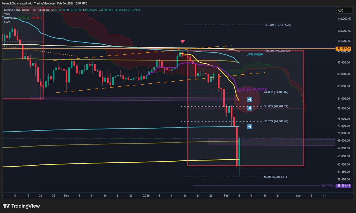Click the 93,000.00 price axis label
Image resolution: width=356 pixels, height=213 pixels.
343,63
